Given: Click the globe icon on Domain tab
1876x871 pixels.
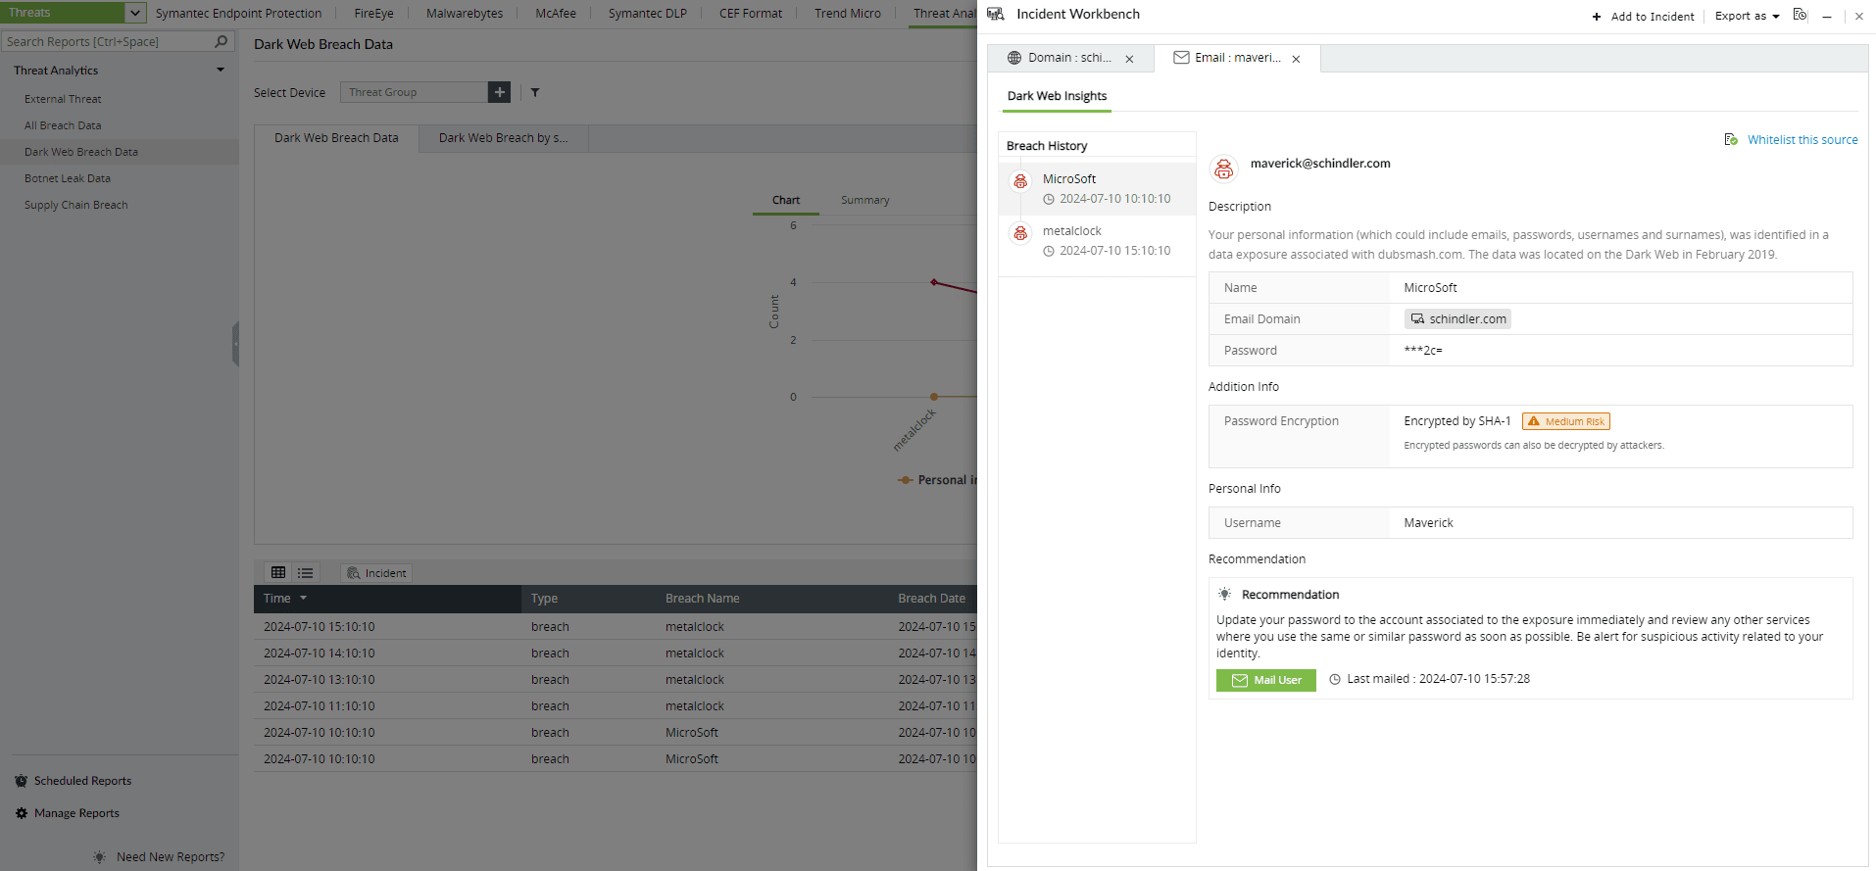Looking at the screenshot, I should (1014, 58).
